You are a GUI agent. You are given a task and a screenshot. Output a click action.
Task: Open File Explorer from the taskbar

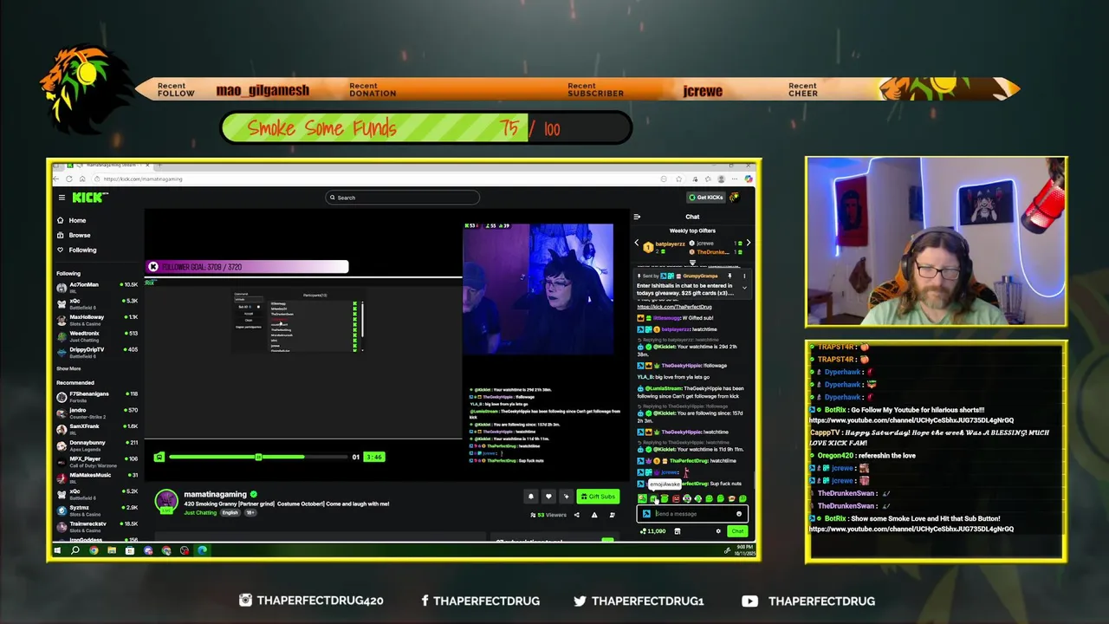(112, 550)
